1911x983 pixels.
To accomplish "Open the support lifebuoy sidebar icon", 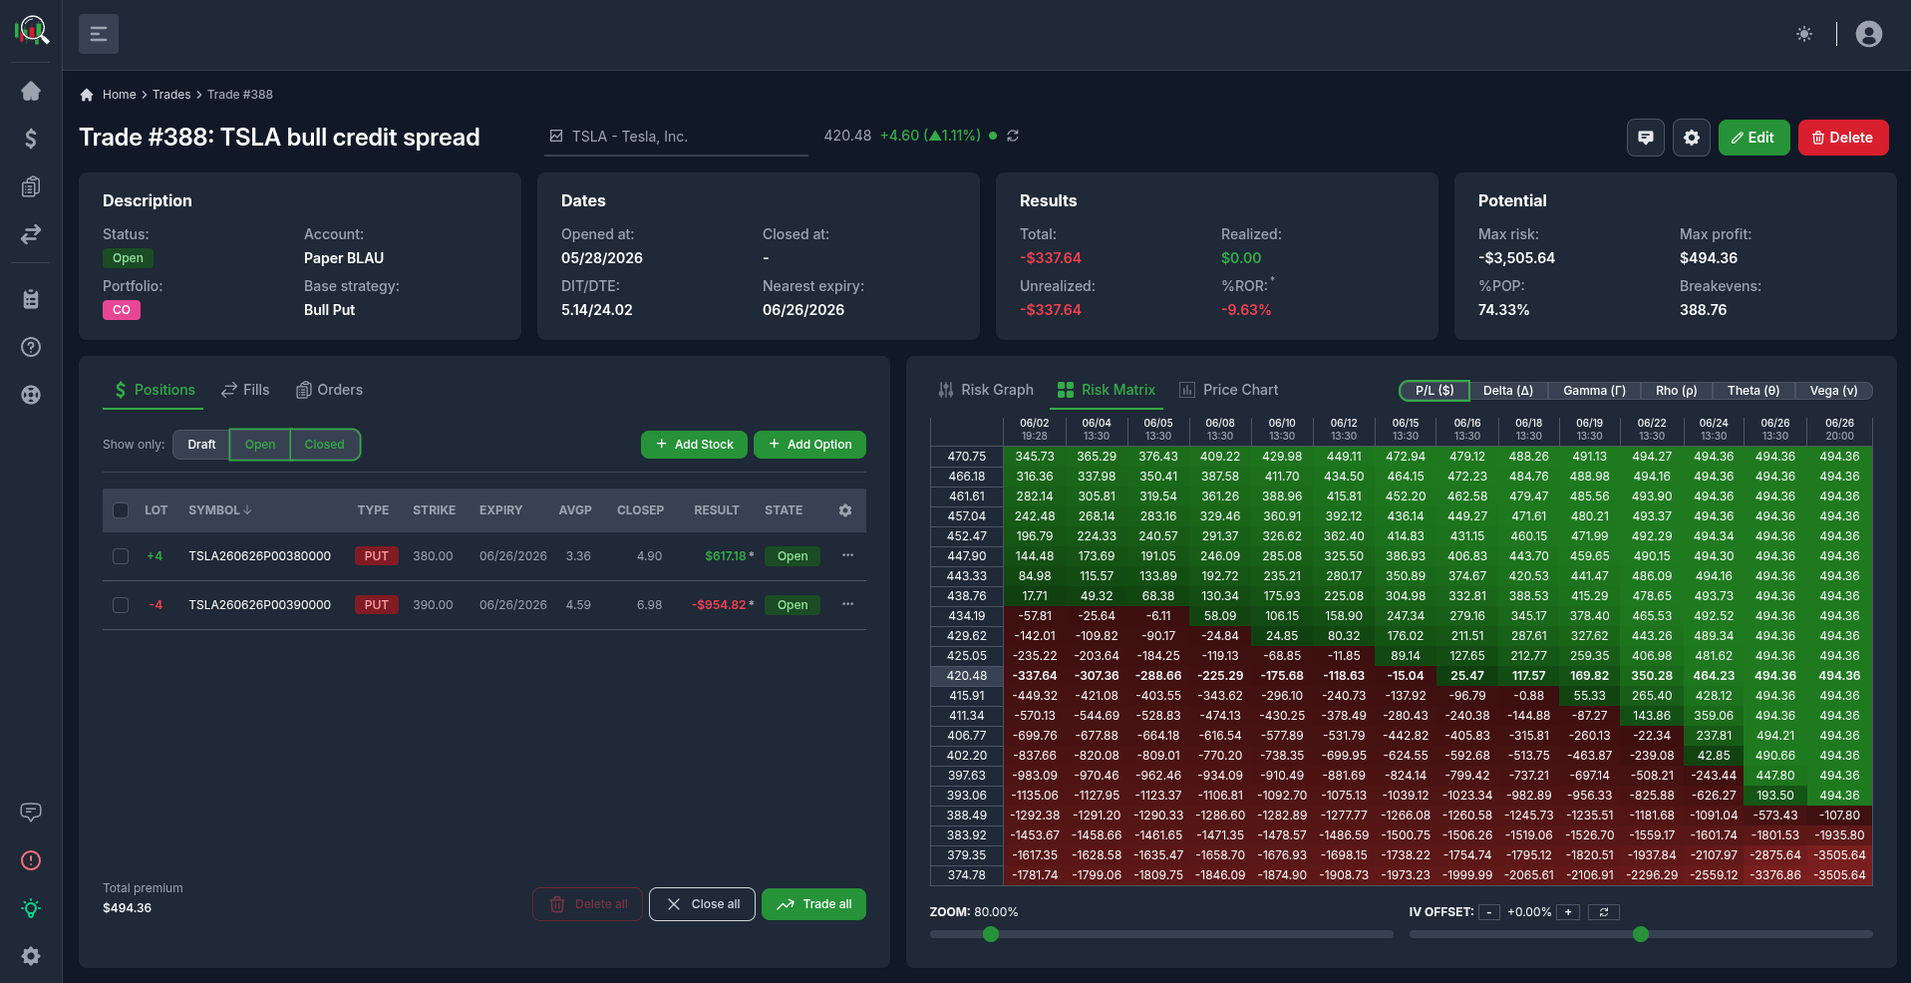I will point(31,395).
